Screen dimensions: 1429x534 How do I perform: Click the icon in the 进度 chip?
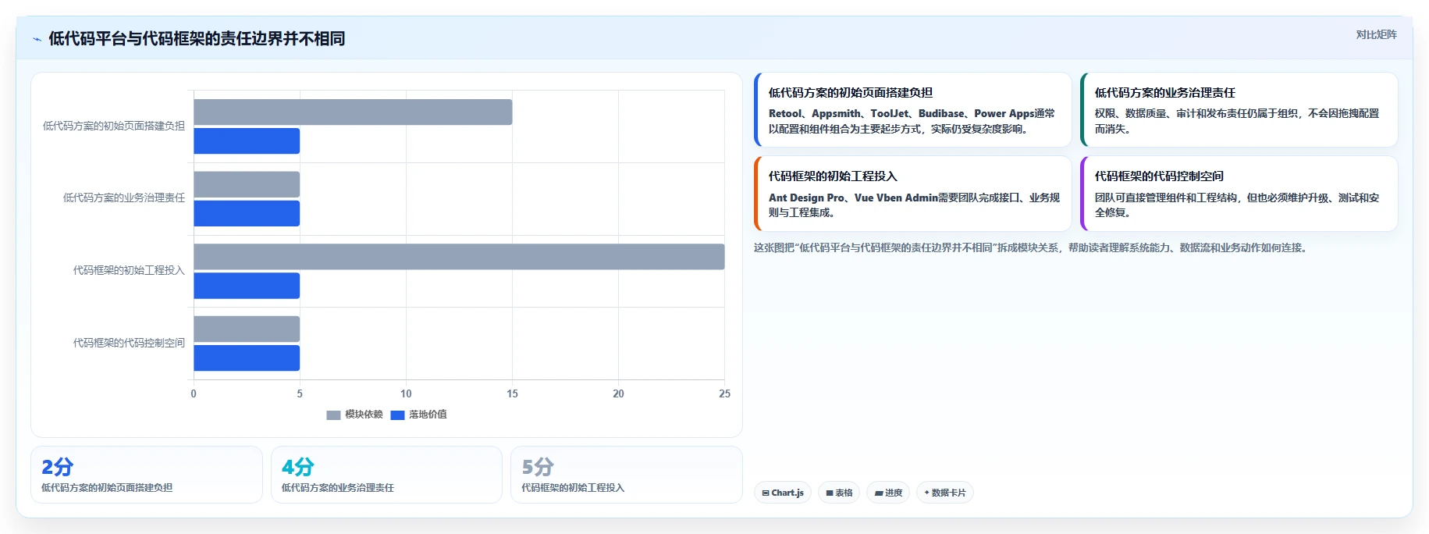coord(879,493)
